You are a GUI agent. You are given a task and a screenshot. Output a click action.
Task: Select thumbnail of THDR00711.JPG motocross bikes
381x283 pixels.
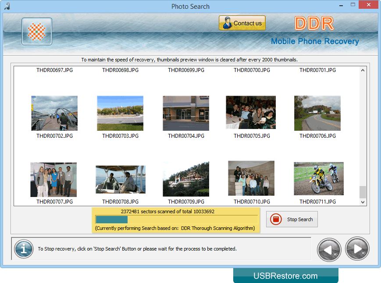319,179
